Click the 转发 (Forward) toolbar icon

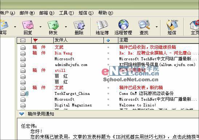click(x=53, y=25)
